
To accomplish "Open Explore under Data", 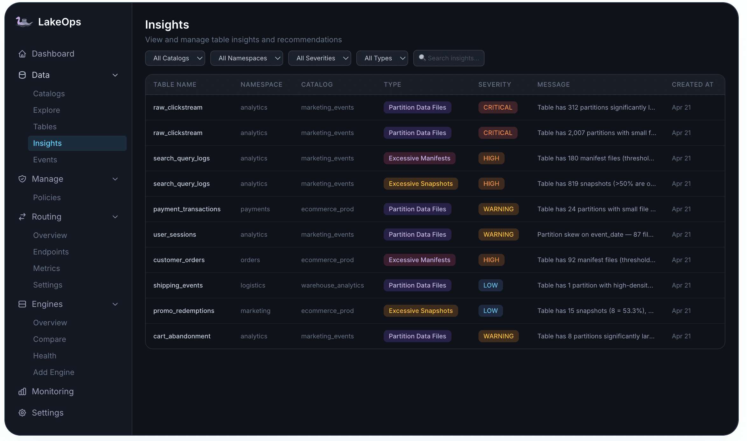I will (46, 110).
